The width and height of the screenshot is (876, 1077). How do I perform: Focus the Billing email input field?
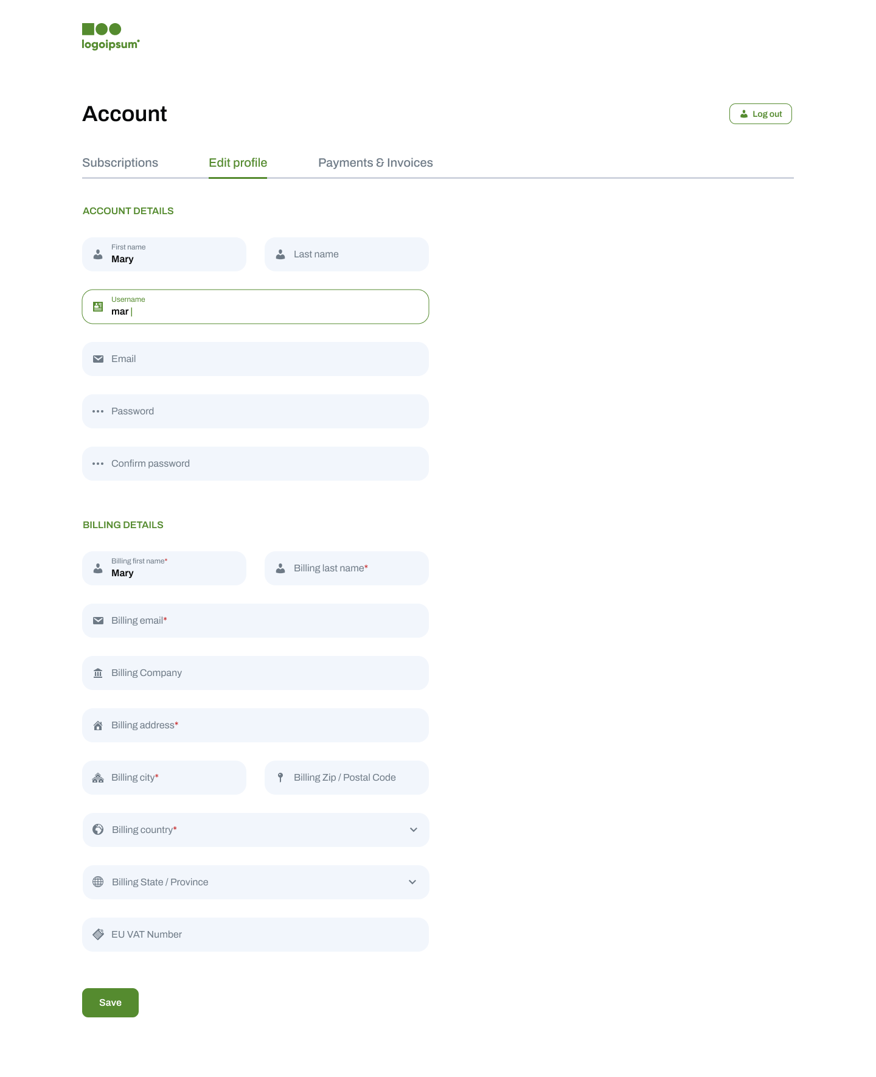tap(262, 621)
